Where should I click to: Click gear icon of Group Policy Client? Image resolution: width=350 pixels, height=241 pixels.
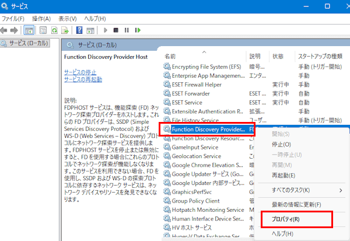(167, 200)
